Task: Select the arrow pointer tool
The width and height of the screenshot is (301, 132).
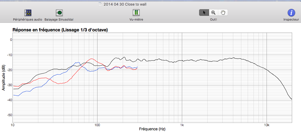Action: coord(204,13)
